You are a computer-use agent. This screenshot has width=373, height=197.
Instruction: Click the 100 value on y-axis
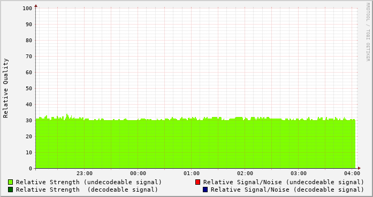27,9
